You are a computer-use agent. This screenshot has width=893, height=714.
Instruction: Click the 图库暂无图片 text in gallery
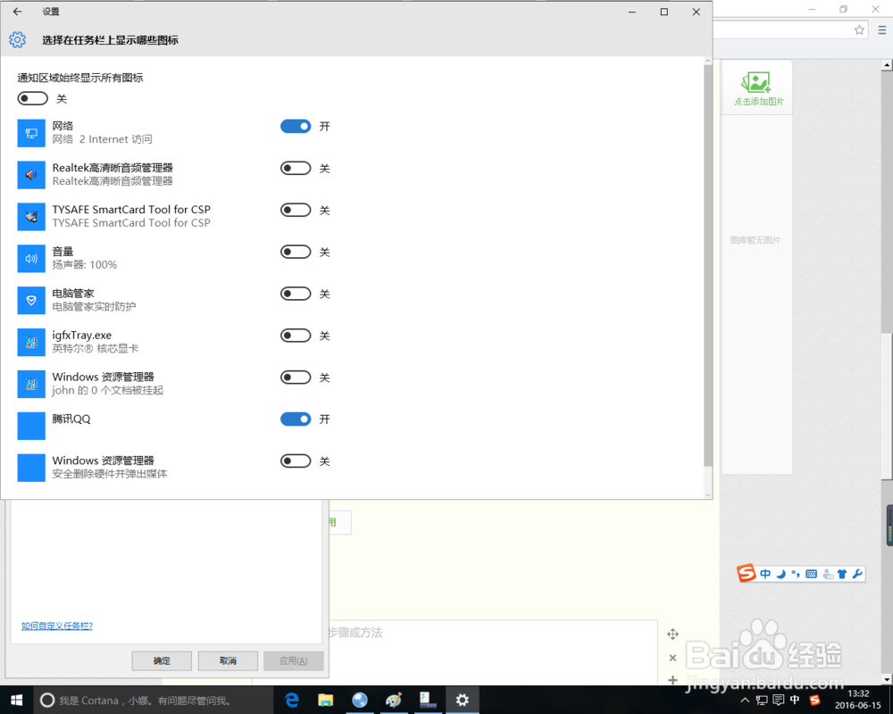click(x=755, y=240)
